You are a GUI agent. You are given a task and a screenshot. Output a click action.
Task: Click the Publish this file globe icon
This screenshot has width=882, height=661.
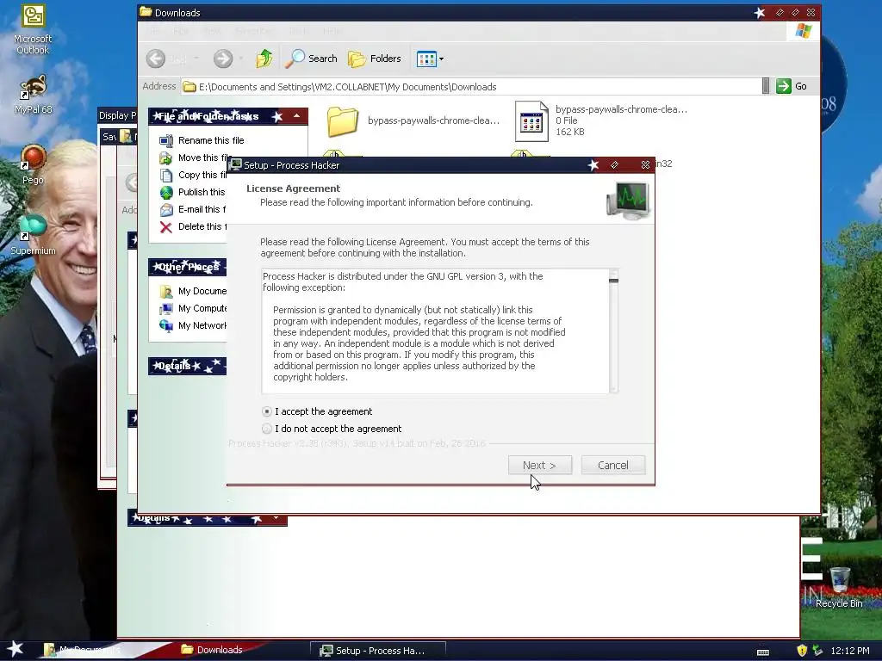[166, 192]
